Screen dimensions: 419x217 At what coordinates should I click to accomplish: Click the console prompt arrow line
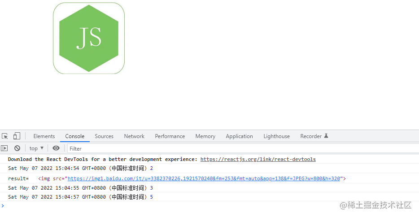(x=135, y=206)
